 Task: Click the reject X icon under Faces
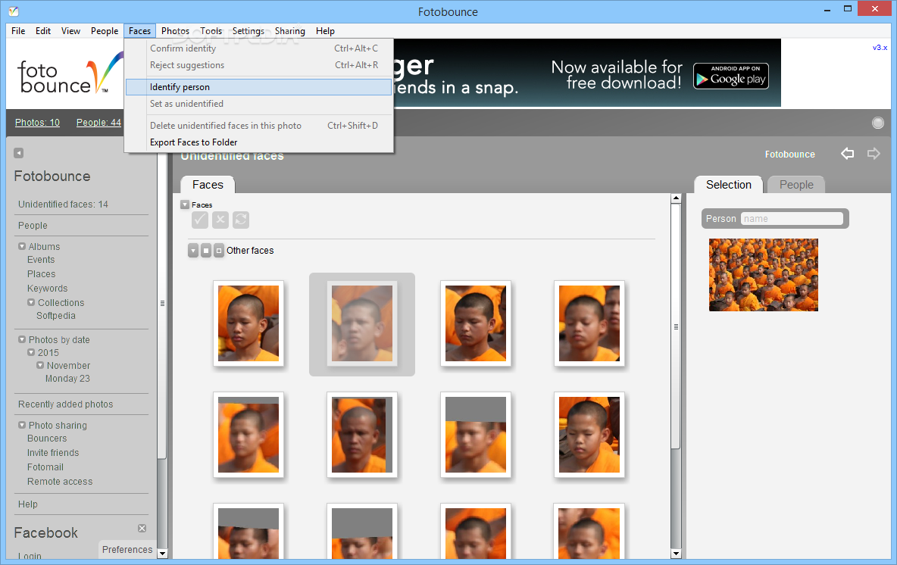tap(220, 220)
